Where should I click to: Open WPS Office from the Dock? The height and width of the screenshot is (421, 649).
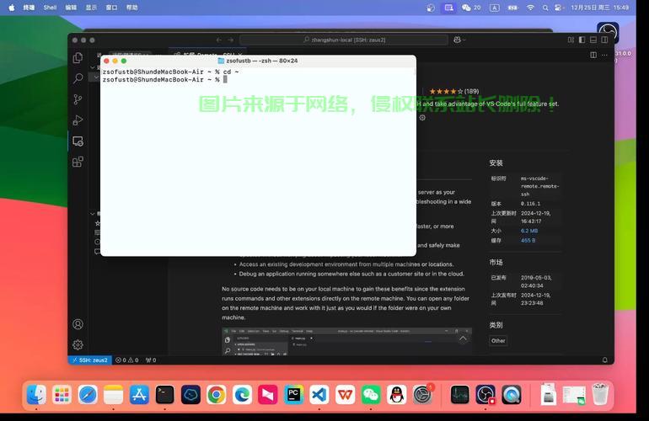(x=346, y=395)
